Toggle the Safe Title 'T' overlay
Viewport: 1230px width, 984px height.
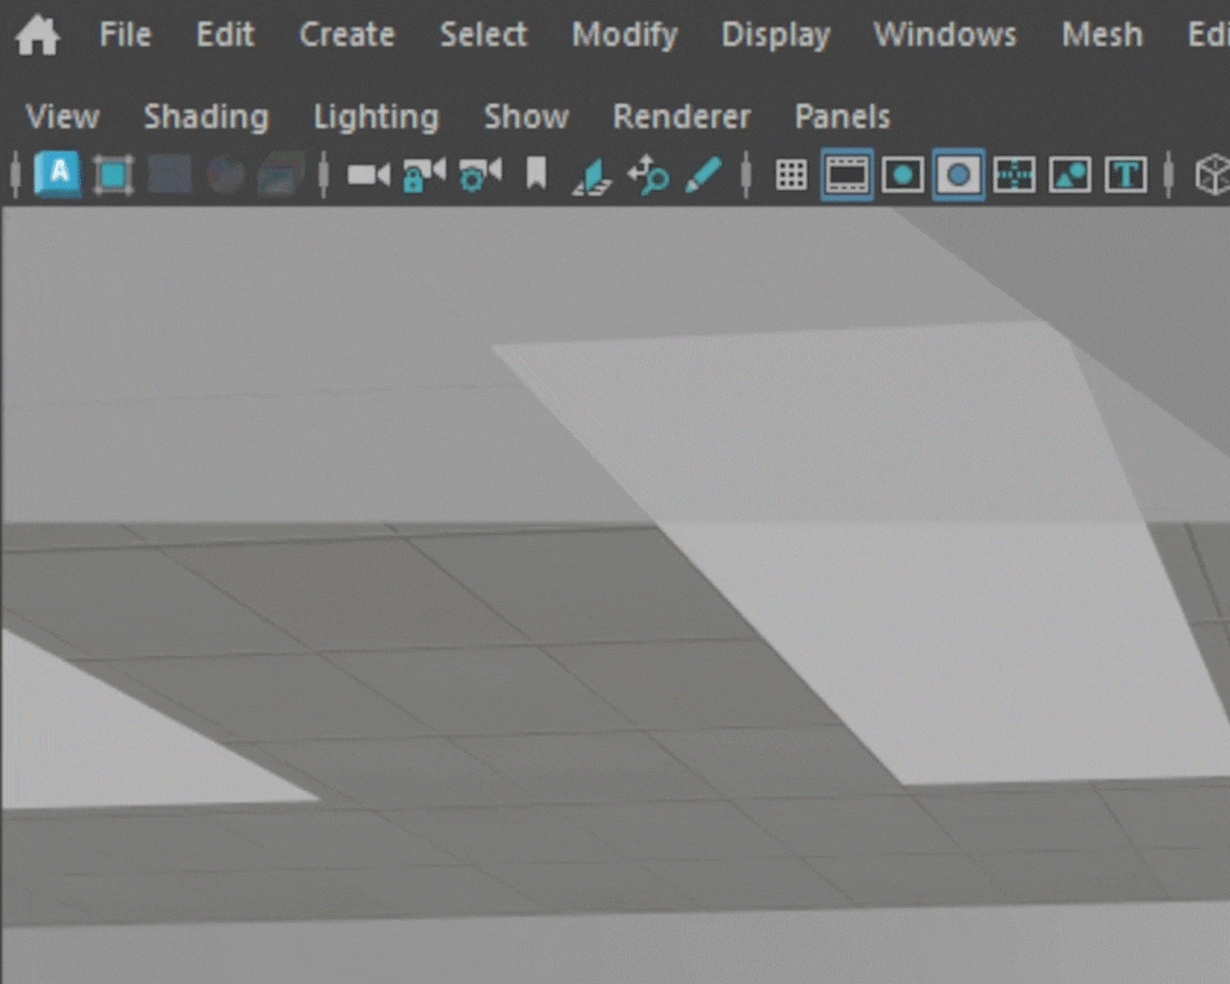1125,174
